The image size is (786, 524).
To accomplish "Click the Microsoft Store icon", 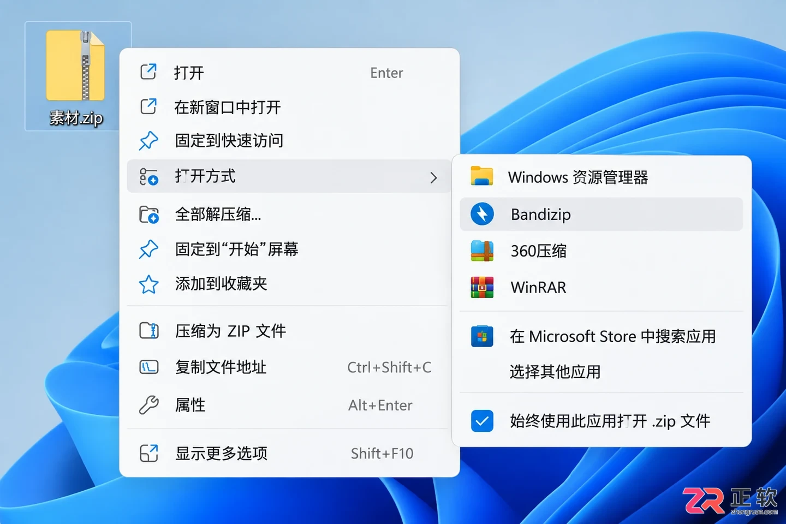I will tap(482, 336).
